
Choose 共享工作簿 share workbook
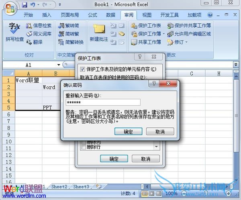146,42
